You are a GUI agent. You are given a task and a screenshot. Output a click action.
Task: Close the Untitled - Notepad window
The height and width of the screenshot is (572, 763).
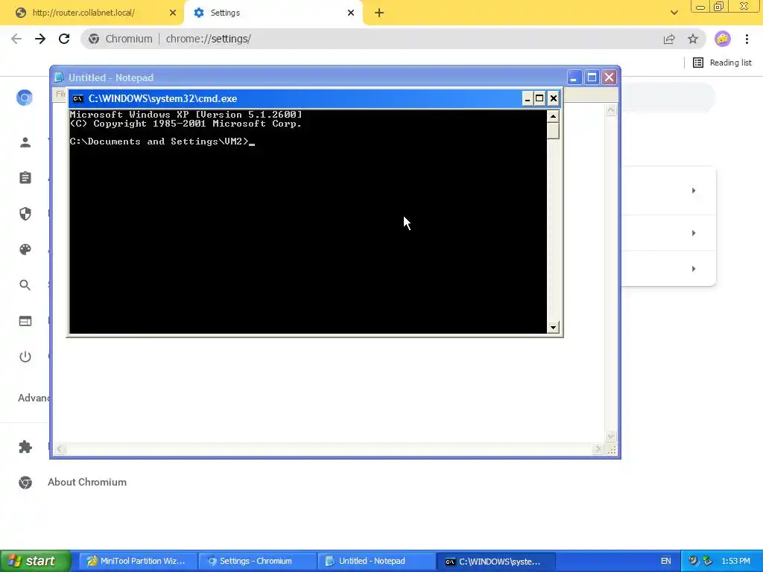[610, 77]
